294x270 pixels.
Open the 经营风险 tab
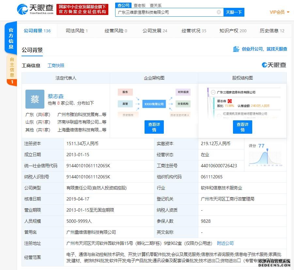(116, 31)
